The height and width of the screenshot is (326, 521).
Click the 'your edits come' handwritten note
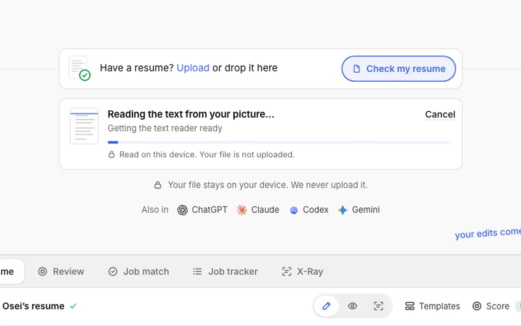tap(488, 233)
